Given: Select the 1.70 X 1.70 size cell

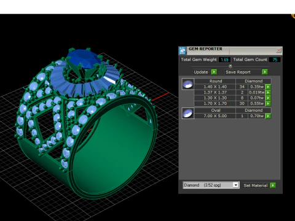Looking at the screenshot, I should (x=215, y=104).
